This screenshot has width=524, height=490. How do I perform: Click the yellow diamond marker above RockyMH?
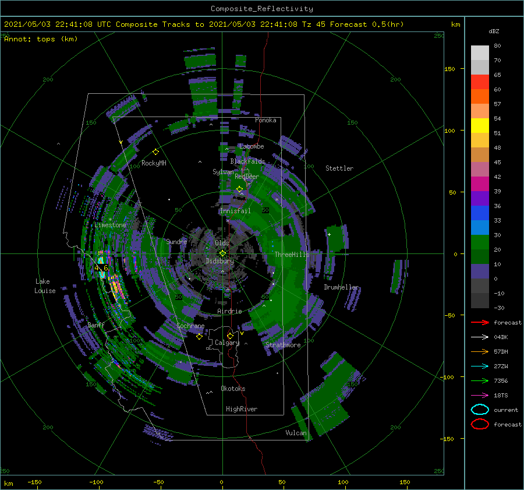155,152
